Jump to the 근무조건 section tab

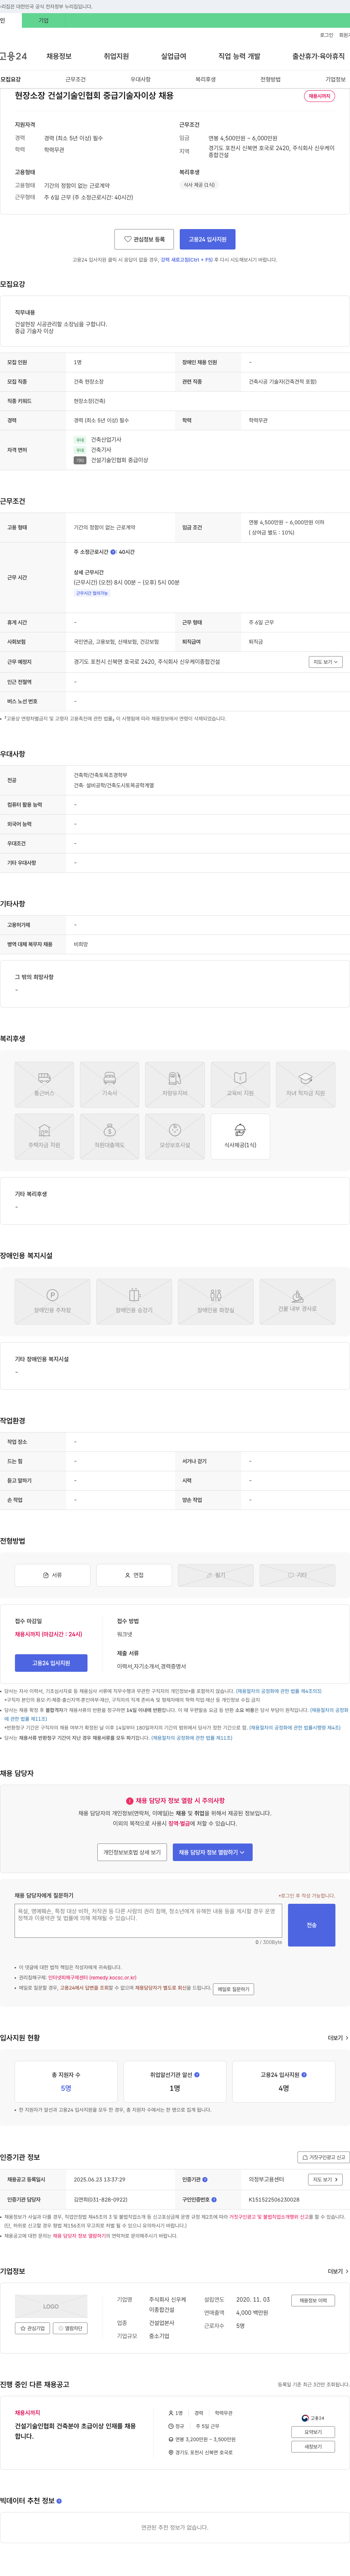[76, 79]
